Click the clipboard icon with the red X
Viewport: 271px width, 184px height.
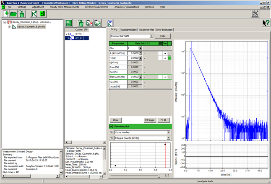89,23
